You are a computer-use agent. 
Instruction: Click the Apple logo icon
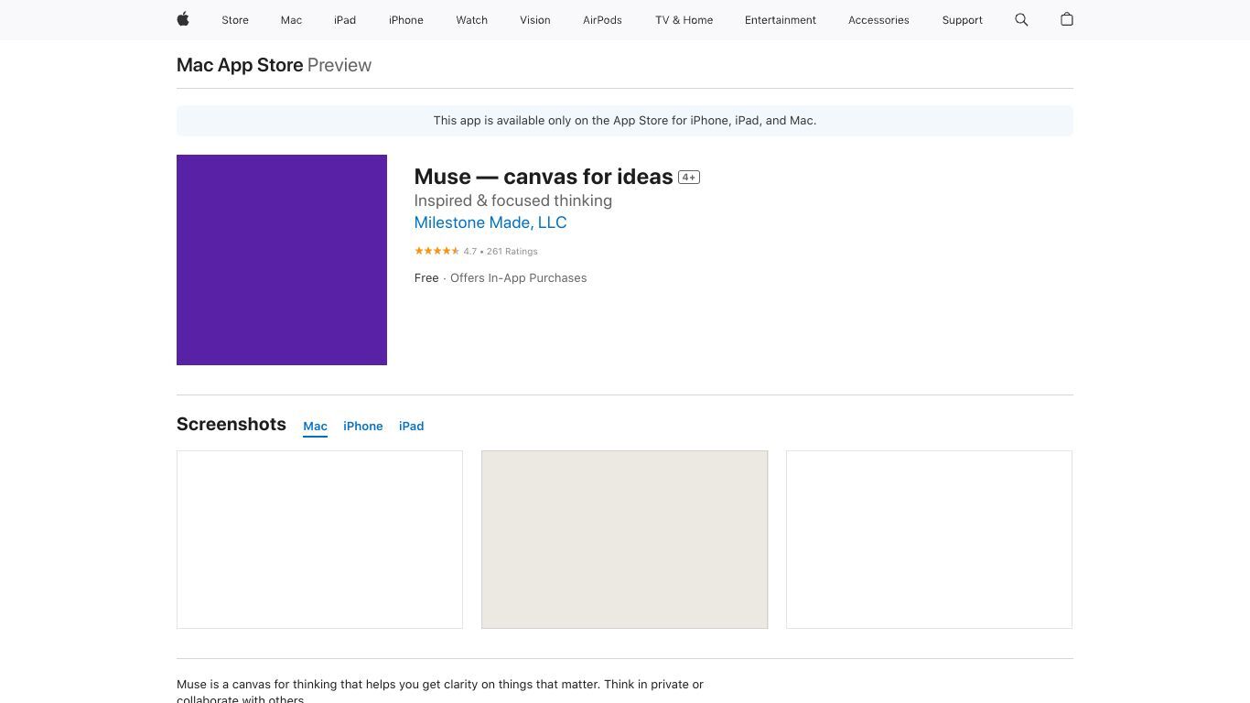tap(183, 19)
